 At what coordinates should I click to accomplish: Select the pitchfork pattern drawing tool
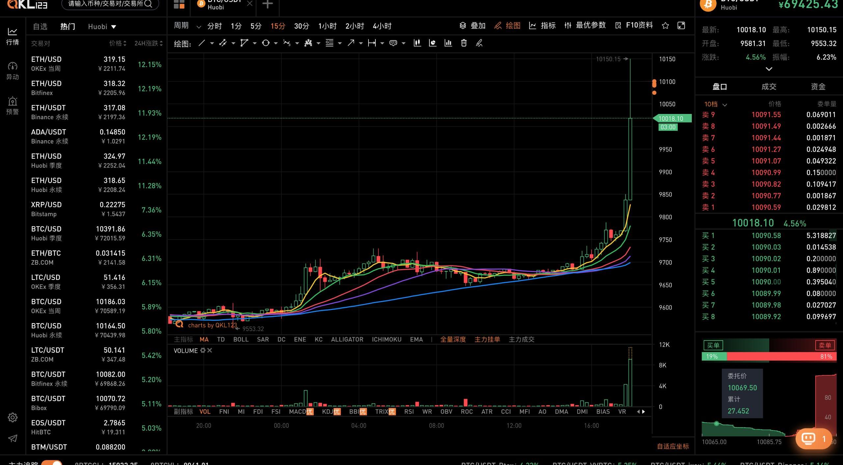click(308, 43)
